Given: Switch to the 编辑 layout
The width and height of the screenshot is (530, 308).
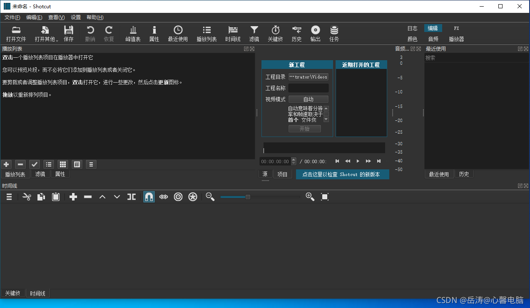Looking at the screenshot, I should coord(433,28).
